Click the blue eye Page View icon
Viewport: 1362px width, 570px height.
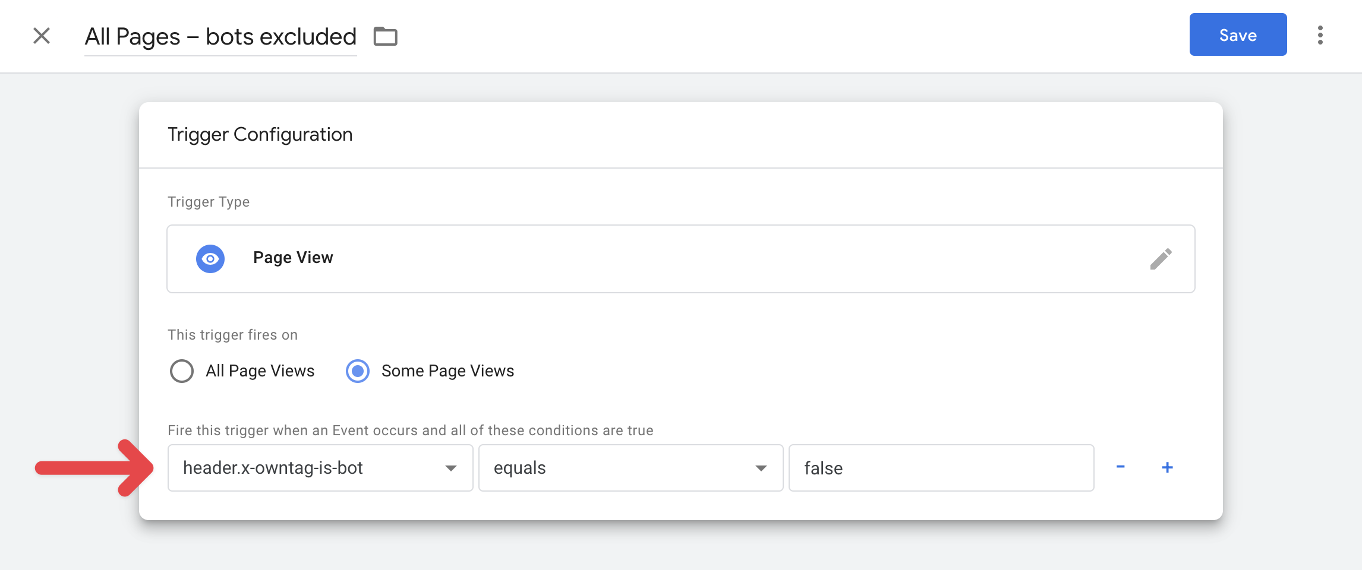(x=210, y=259)
